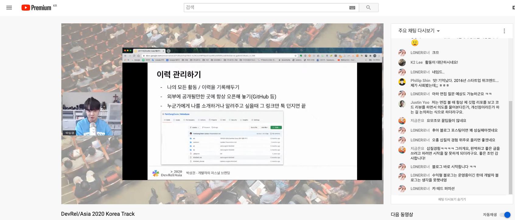Toggle the autoplay switch

coord(505,215)
